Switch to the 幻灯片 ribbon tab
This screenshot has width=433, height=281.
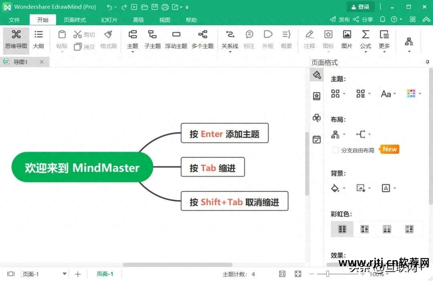(x=109, y=19)
